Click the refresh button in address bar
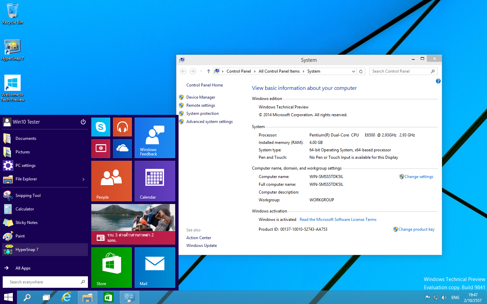Screen dimensions: 487x304 click(x=361, y=71)
